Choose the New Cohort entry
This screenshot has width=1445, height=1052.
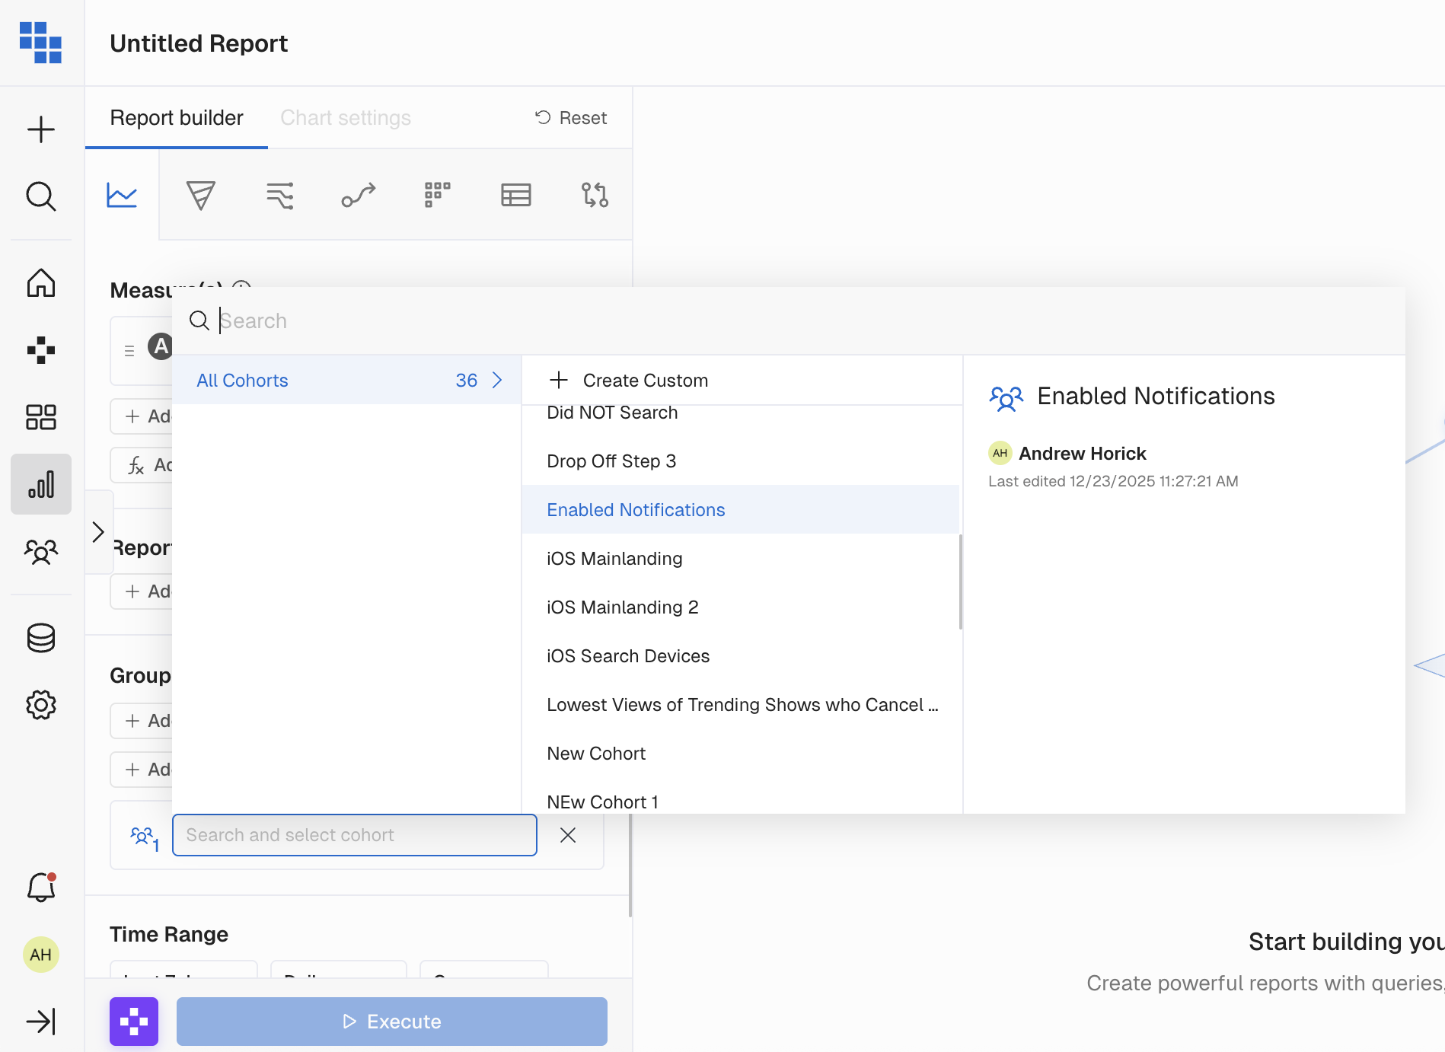[740, 754]
